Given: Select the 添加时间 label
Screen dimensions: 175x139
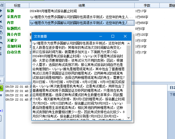Looking at the screenshot, I should pyautogui.click(x=14, y=46).
